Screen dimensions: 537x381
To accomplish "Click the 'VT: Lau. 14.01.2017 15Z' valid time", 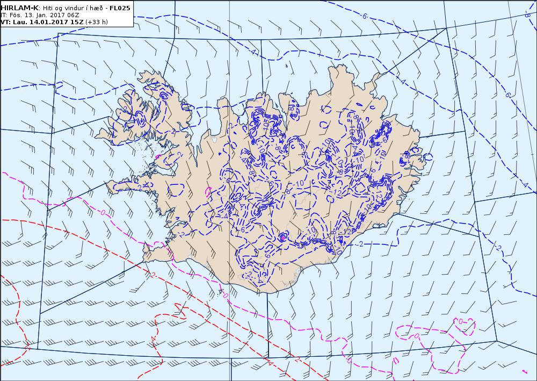I will 42,22.
